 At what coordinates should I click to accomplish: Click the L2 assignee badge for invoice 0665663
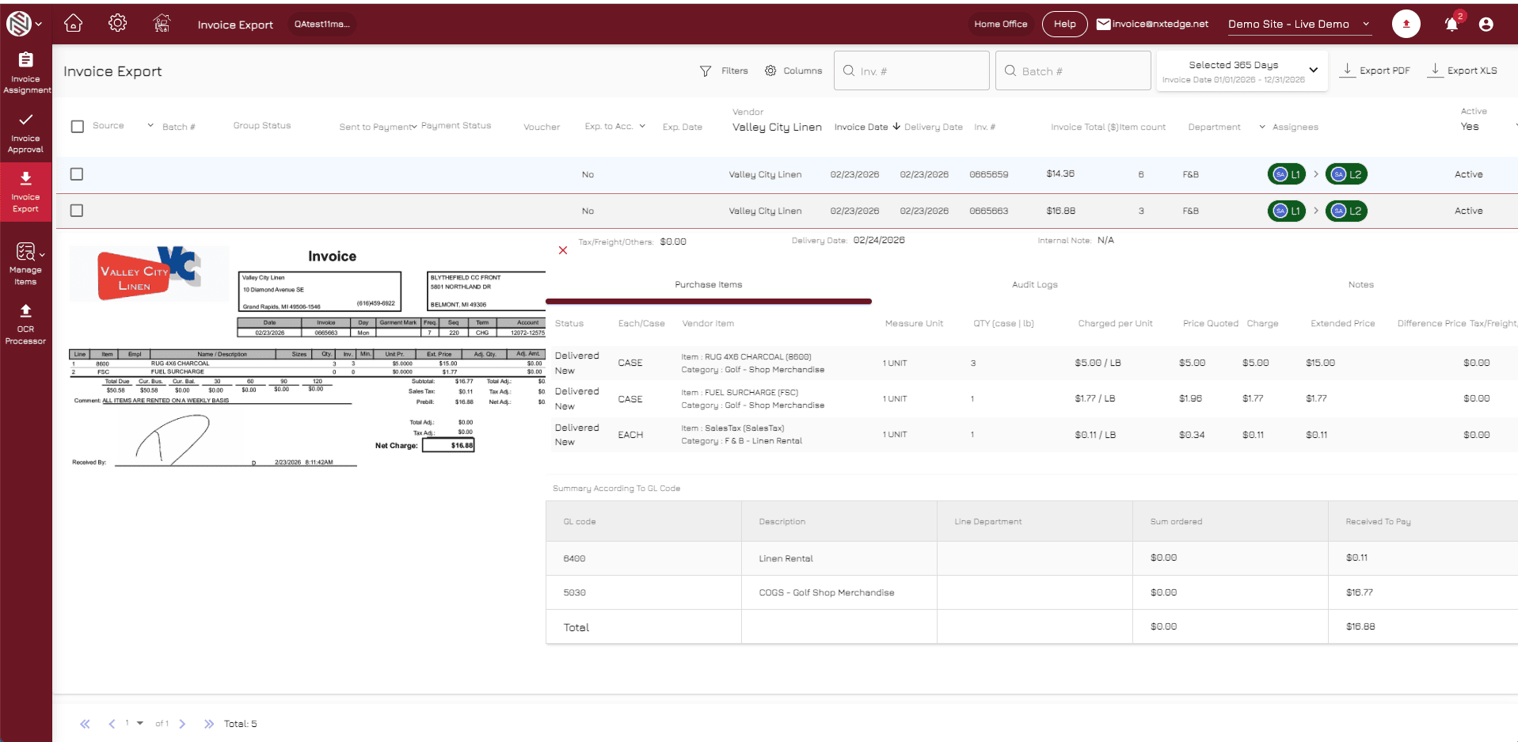point(1346,211)
